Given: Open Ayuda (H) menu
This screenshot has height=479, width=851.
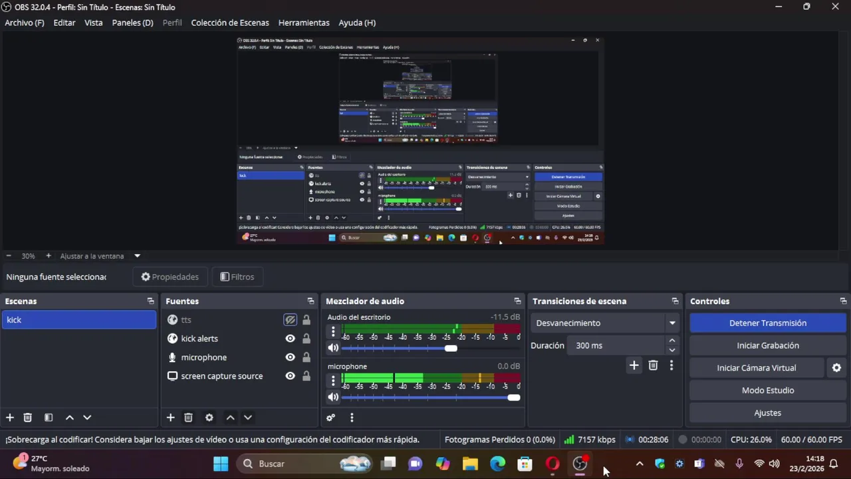Looking at the screenshot, I should pyautogui.click(x=357, y=23).
